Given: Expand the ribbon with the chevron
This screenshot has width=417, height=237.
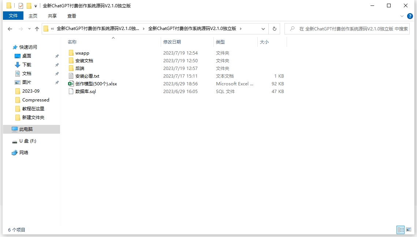Looking at the screenshot, I should coord(402,16).
